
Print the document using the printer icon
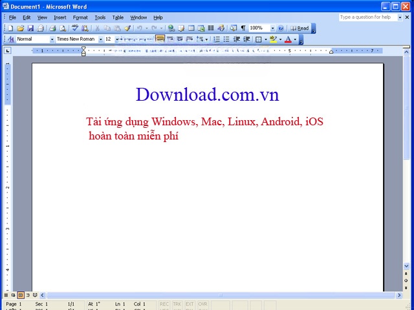point(52,28)
